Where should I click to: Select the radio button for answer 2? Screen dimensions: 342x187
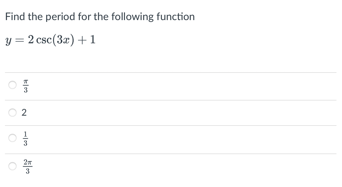(13, 113)
